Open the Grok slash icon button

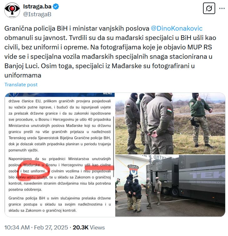pos(209,8)
